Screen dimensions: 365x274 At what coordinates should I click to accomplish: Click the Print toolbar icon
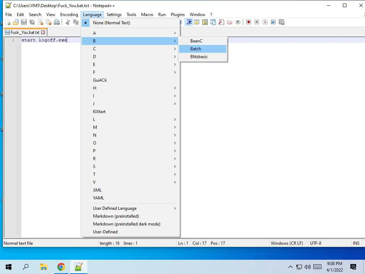(x=57, y=22)
